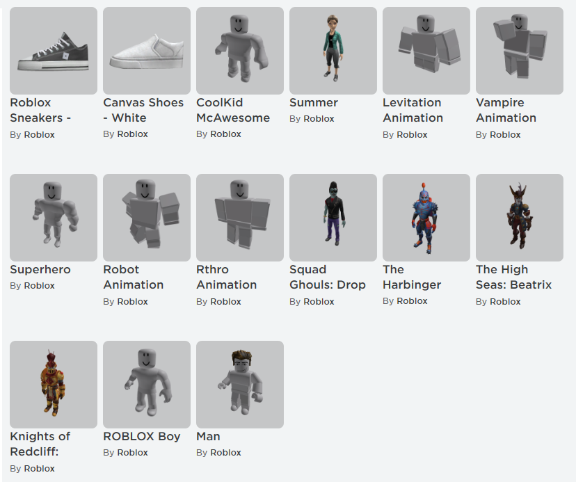Select The Harbinger character thumbnail
The height and width of the screenshot is (482, 576).
426,218
